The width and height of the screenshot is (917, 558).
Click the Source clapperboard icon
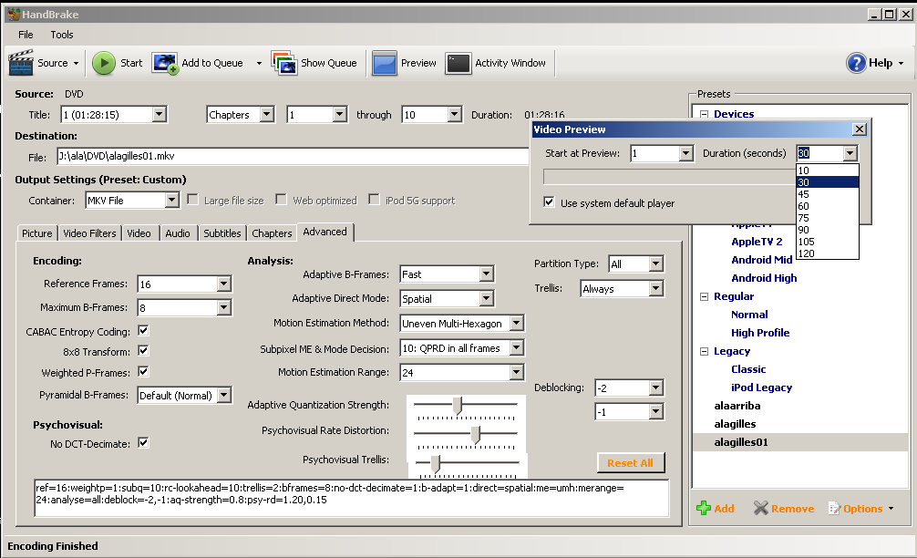21,63
